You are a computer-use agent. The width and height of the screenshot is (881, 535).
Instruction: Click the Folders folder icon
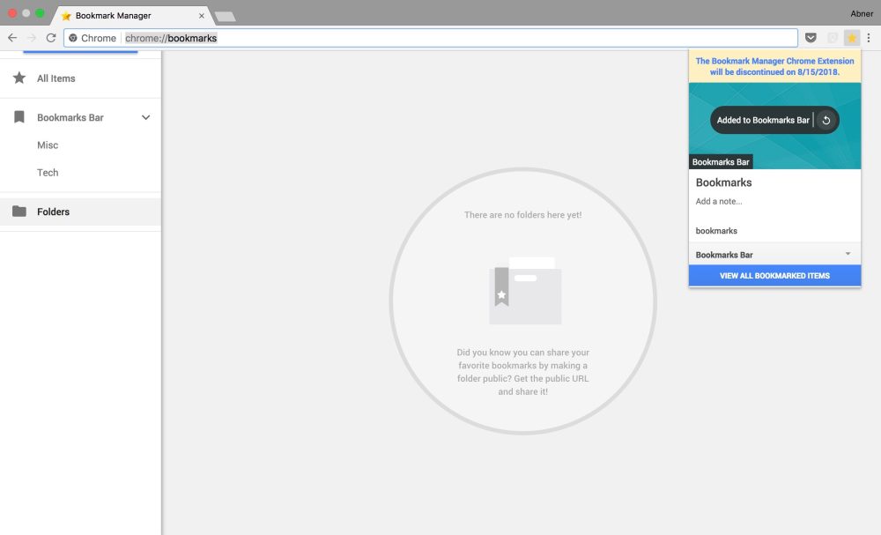tap(19, 212)
